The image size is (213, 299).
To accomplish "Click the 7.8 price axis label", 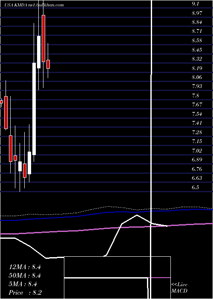I will 196,95.
